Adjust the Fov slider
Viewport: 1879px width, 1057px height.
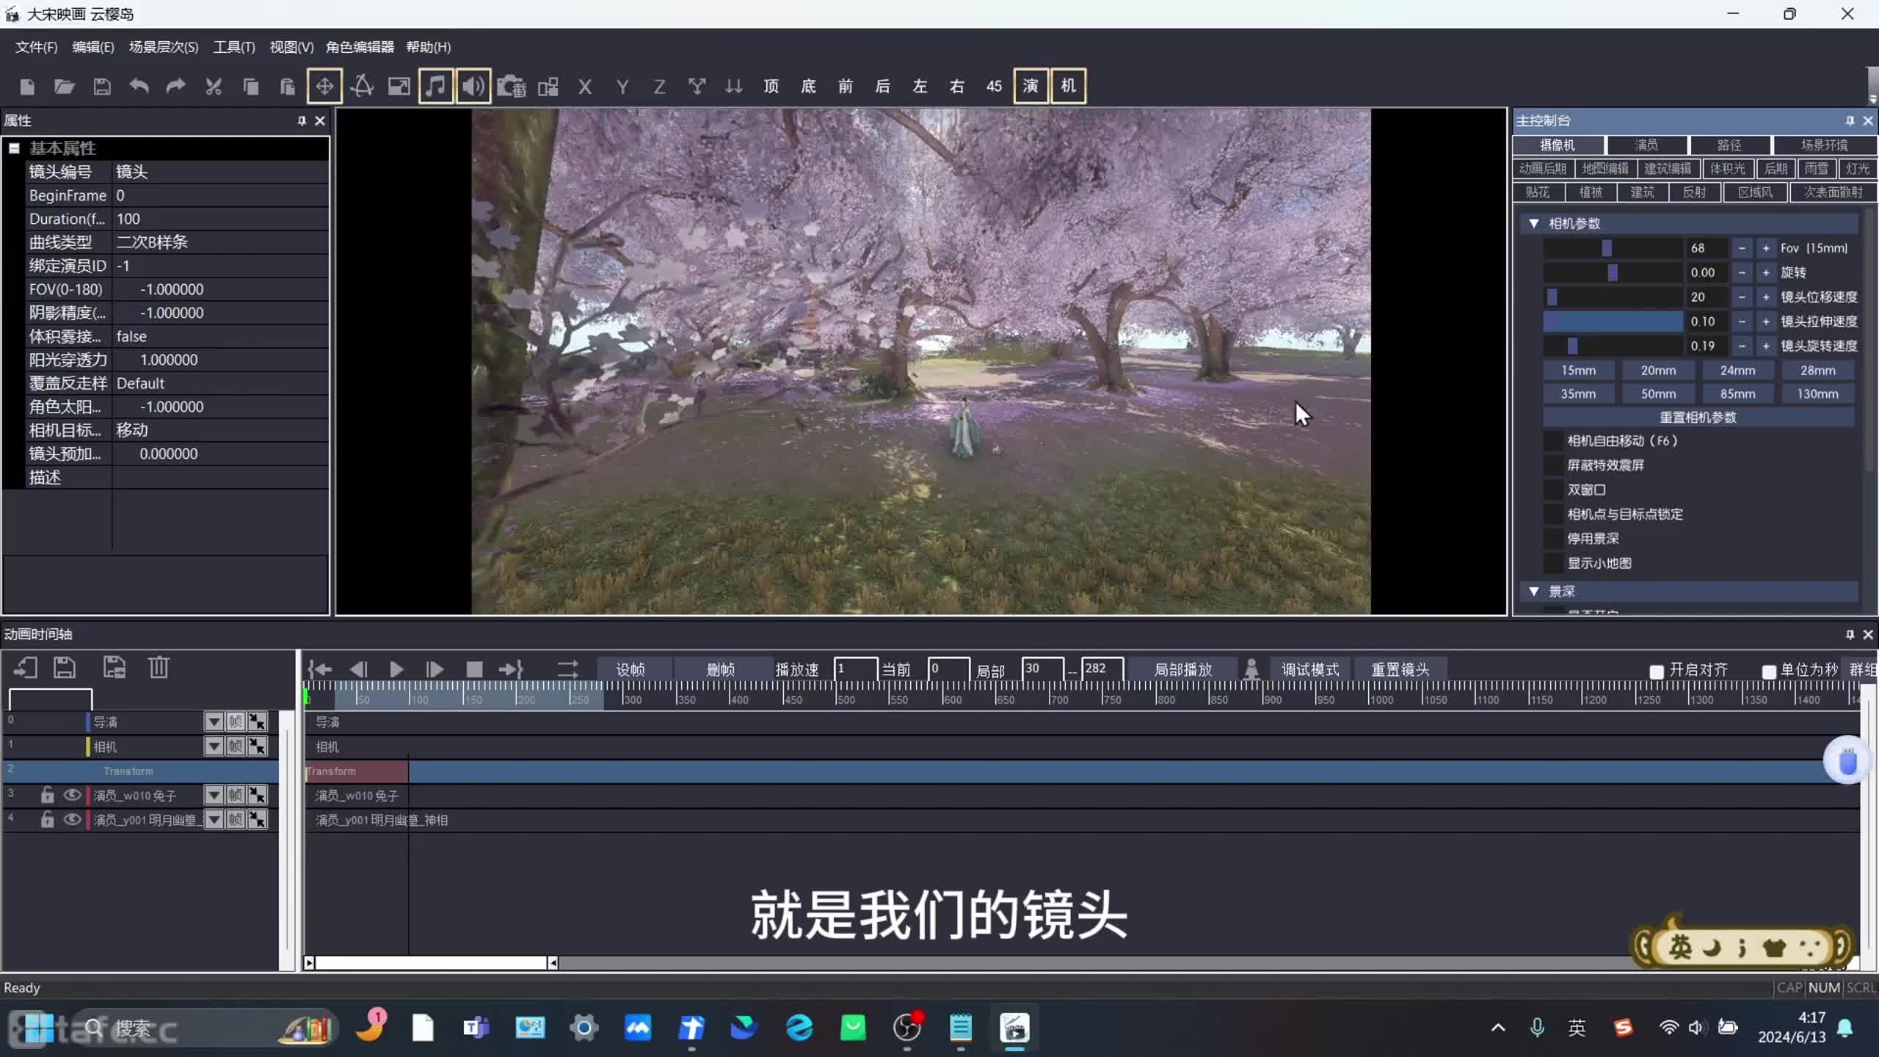[x=1613, y=248]
